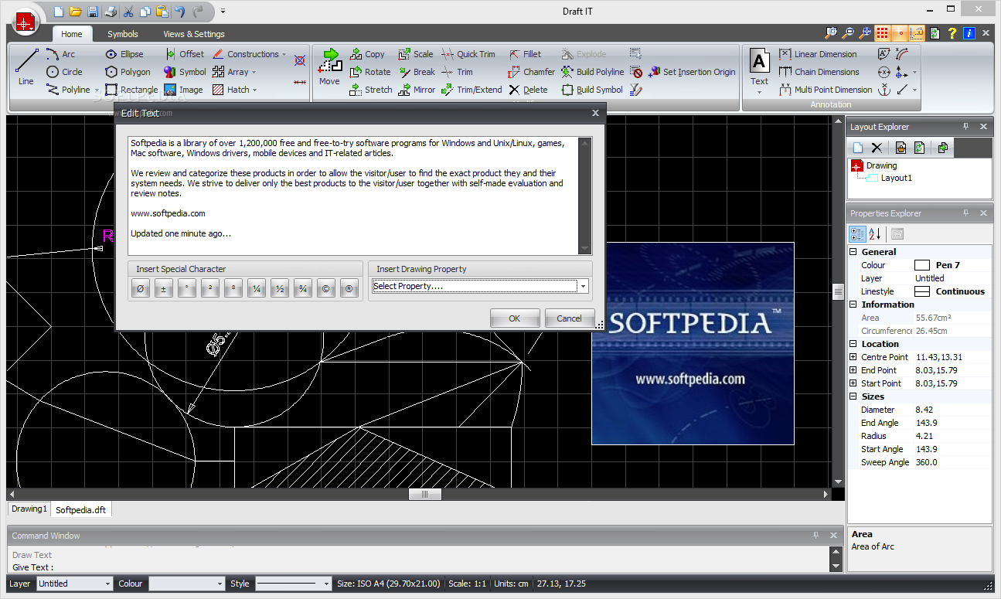Select the Quick Trim tool
The width and height of the screenshot is (1001, 599).
point(468,54)
